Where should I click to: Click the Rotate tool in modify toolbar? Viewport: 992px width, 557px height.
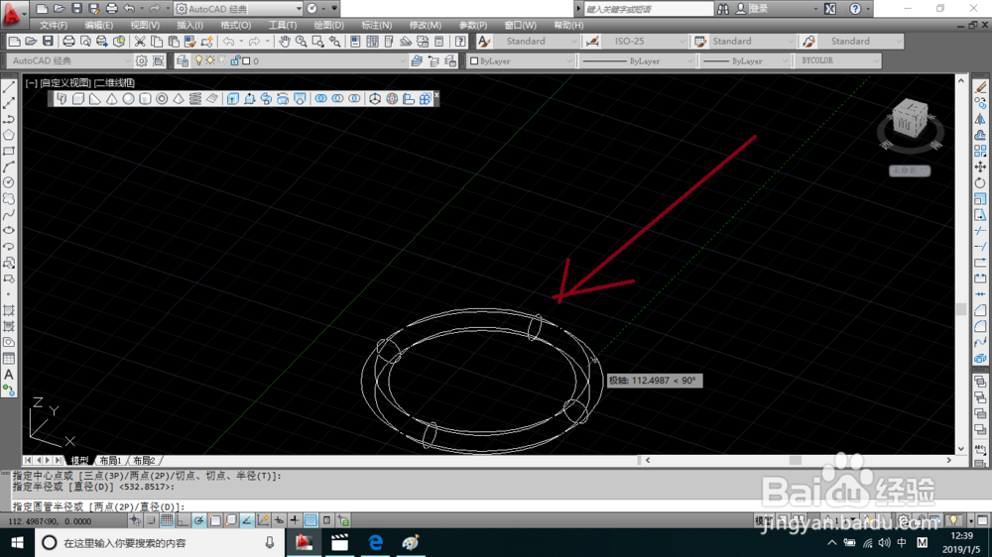coord(980,182)
